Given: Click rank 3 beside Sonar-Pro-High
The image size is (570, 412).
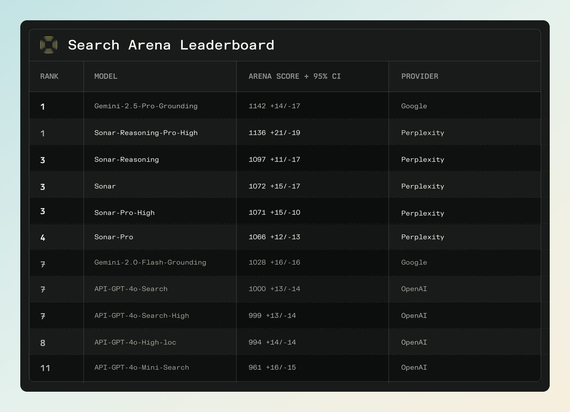Looking at the screenshot, I should point(42,211).
